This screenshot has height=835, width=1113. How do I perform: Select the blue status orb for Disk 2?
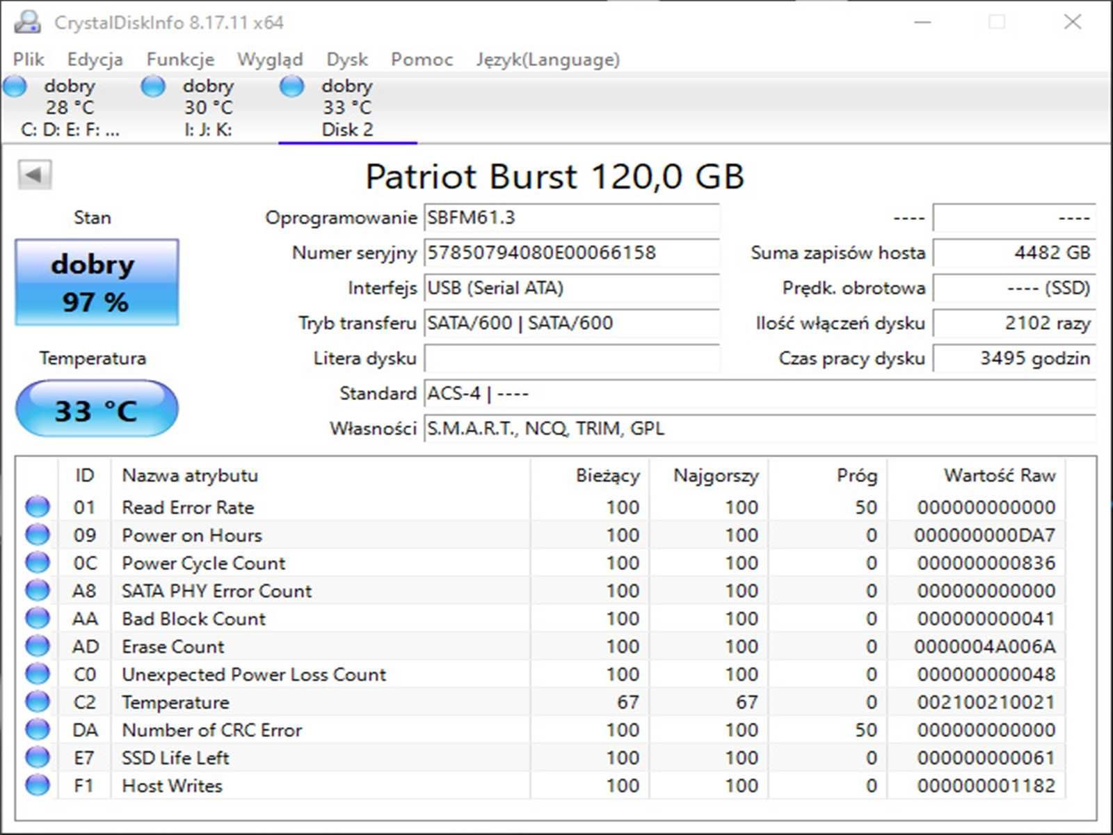point(291,86)
